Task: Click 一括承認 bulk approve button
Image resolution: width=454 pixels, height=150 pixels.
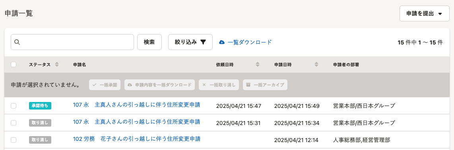Action: 105,85
